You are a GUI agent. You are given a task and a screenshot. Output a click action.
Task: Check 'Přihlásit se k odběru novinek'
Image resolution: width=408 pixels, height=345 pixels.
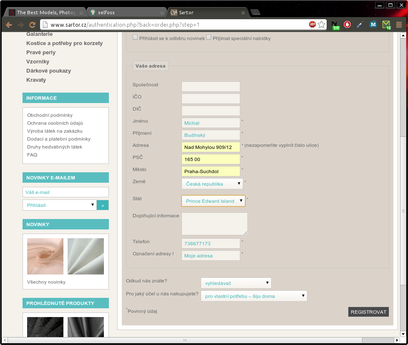(135, 37)
